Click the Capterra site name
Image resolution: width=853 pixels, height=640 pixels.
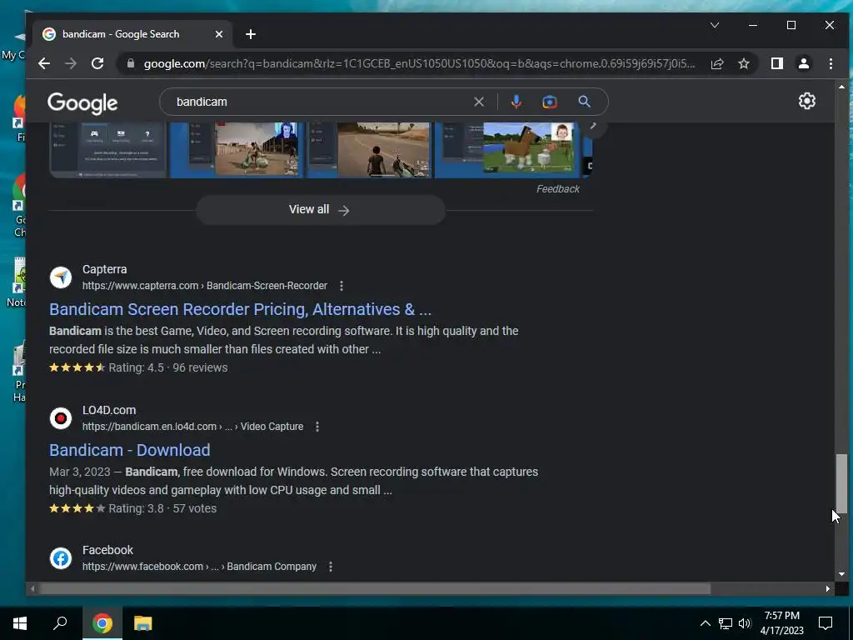[x=104, y=269]
